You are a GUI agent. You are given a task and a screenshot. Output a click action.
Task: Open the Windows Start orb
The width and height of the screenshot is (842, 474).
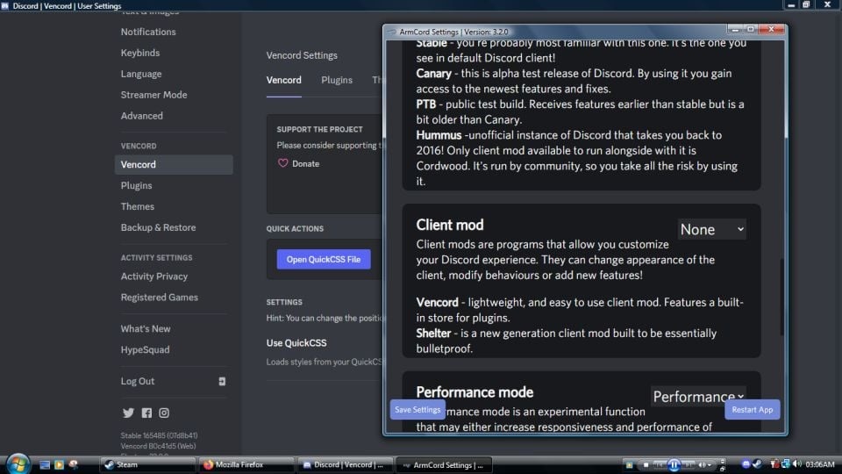(x=19, y=463)
